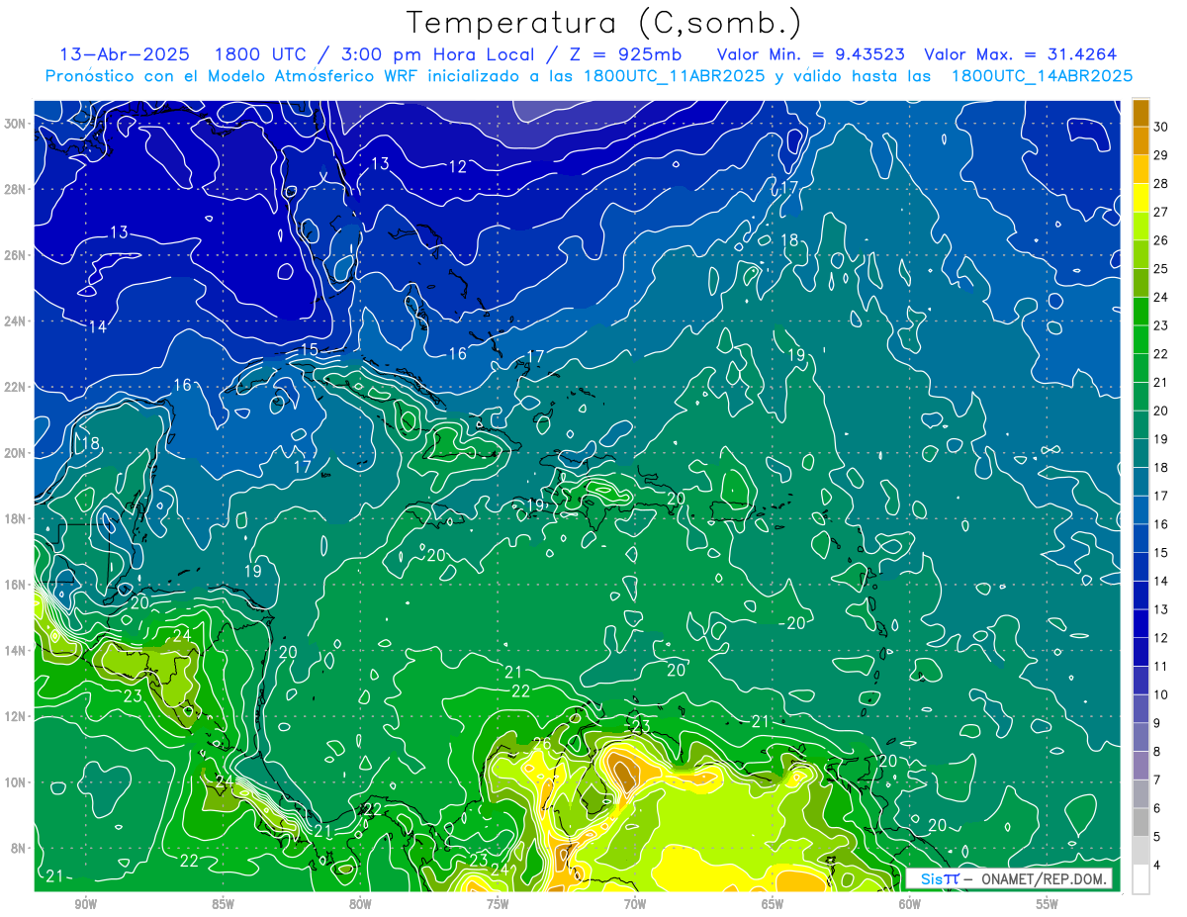Click the "1800UTC_14ABR2025" valid-until time
Screen dimensions: 1187x917
click(1043, 76)
